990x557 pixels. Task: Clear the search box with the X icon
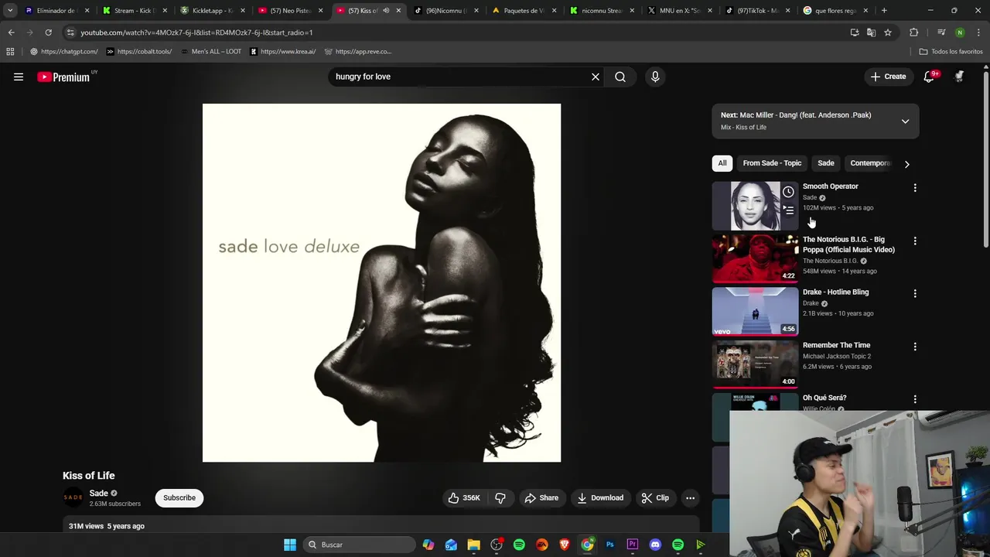[x=596, y=77]
